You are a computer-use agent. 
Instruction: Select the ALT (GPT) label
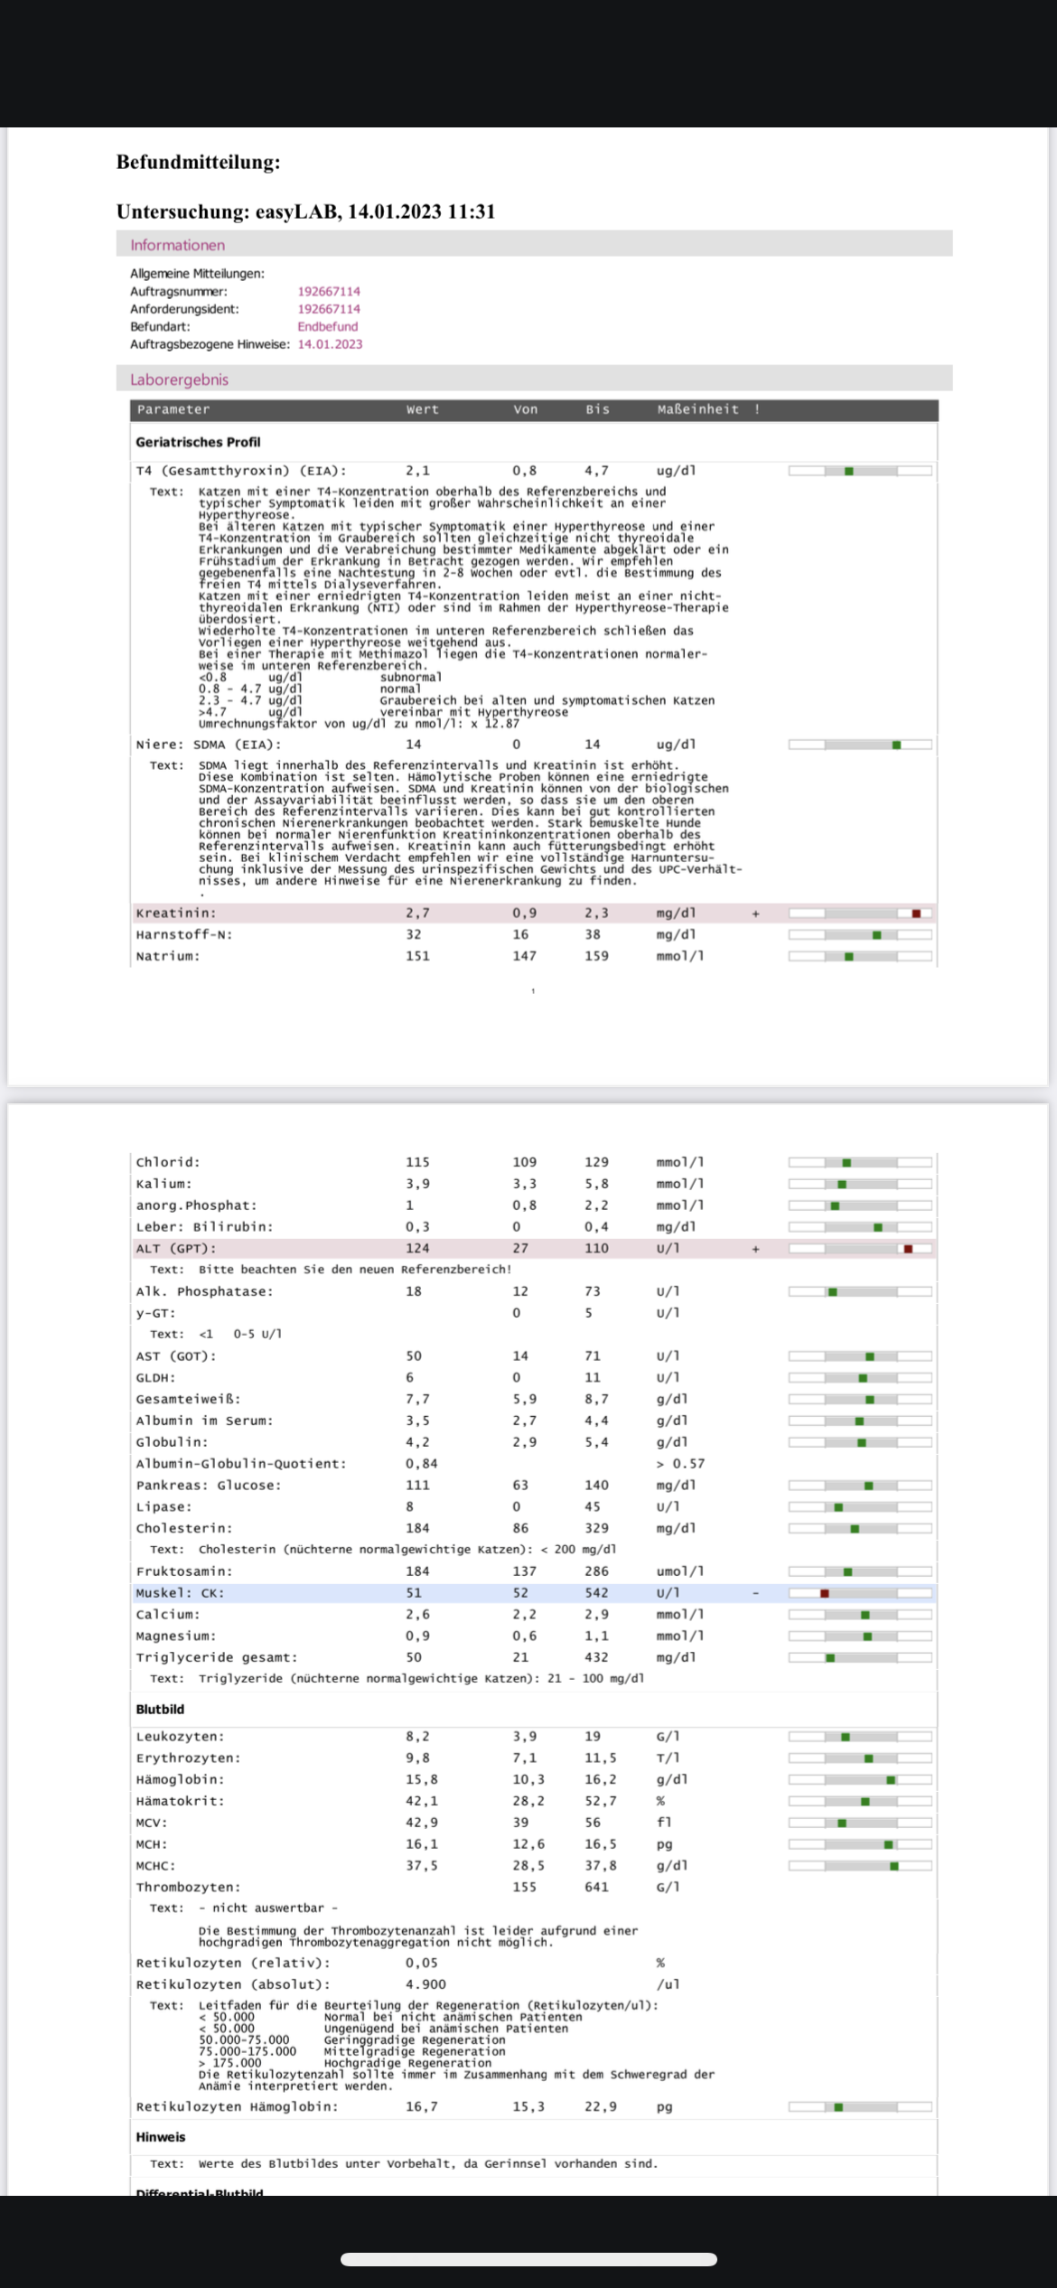coord(176,1248)
